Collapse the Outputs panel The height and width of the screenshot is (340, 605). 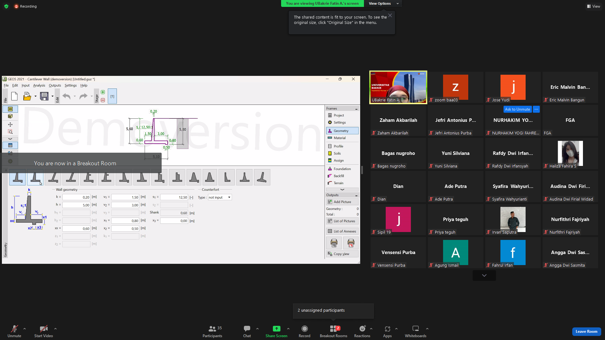pyautogui.click(x=356, y=195)
